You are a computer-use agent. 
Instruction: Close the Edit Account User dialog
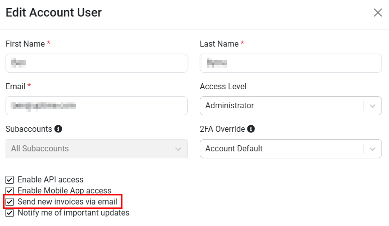(378, 13)
